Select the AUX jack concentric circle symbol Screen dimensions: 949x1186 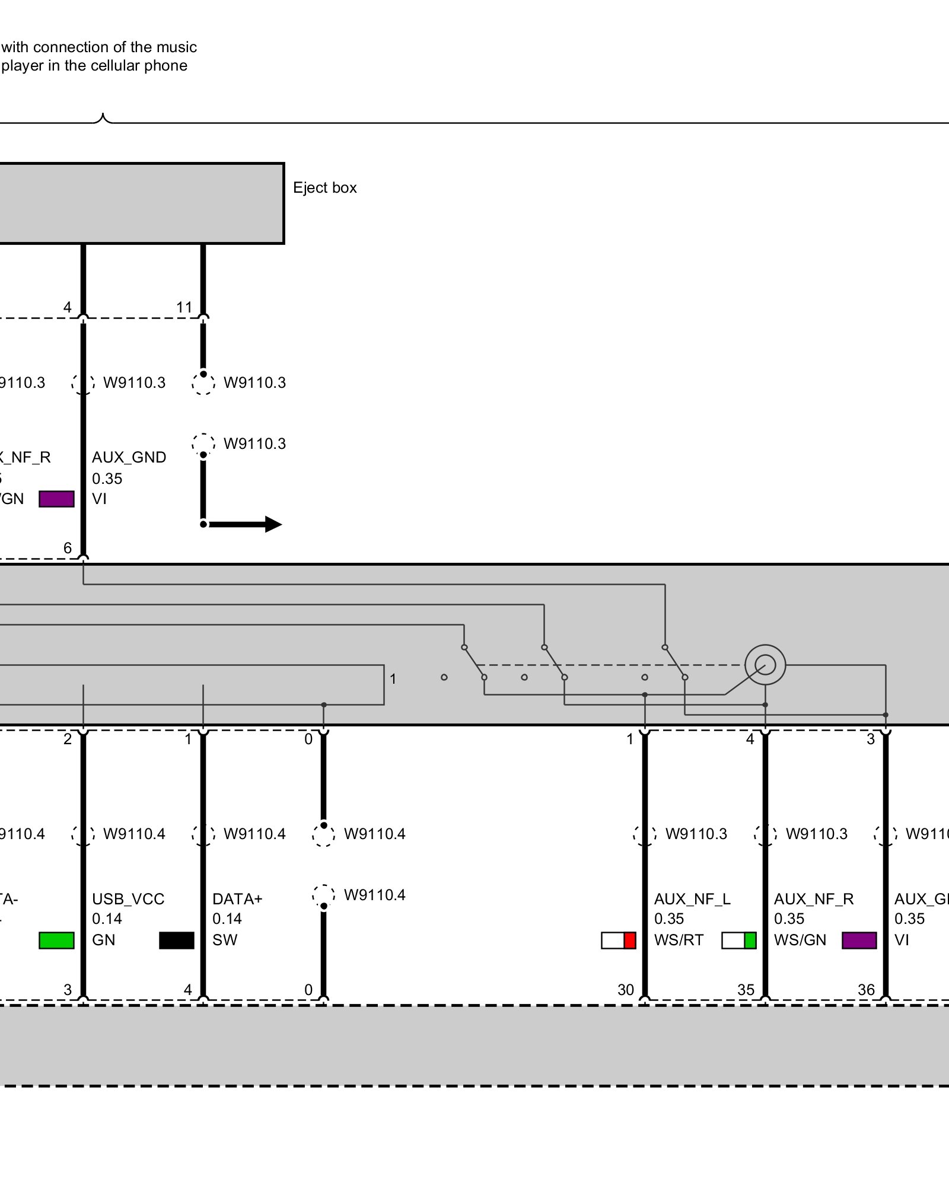click(765, 665)
